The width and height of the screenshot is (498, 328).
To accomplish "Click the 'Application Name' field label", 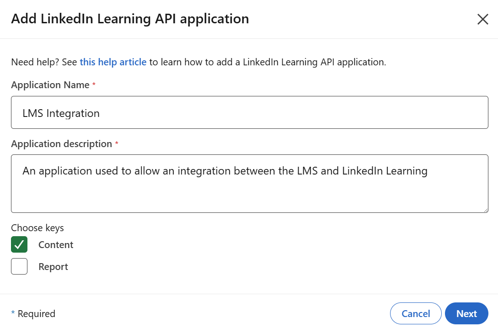I will click(x=50, y=85).
